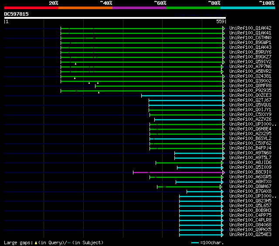
Task: Click the red 20% segment of the color scale
Action: pos(31,8)
